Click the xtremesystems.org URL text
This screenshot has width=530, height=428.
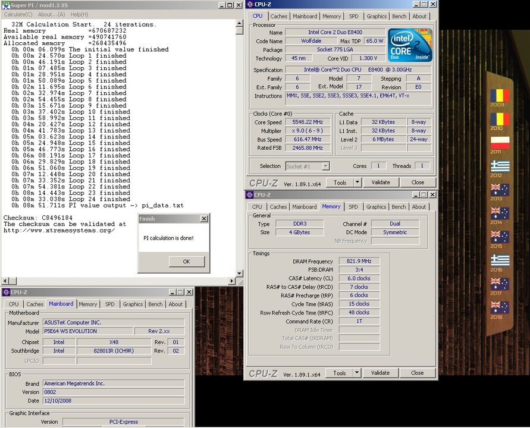click(59, 231)
